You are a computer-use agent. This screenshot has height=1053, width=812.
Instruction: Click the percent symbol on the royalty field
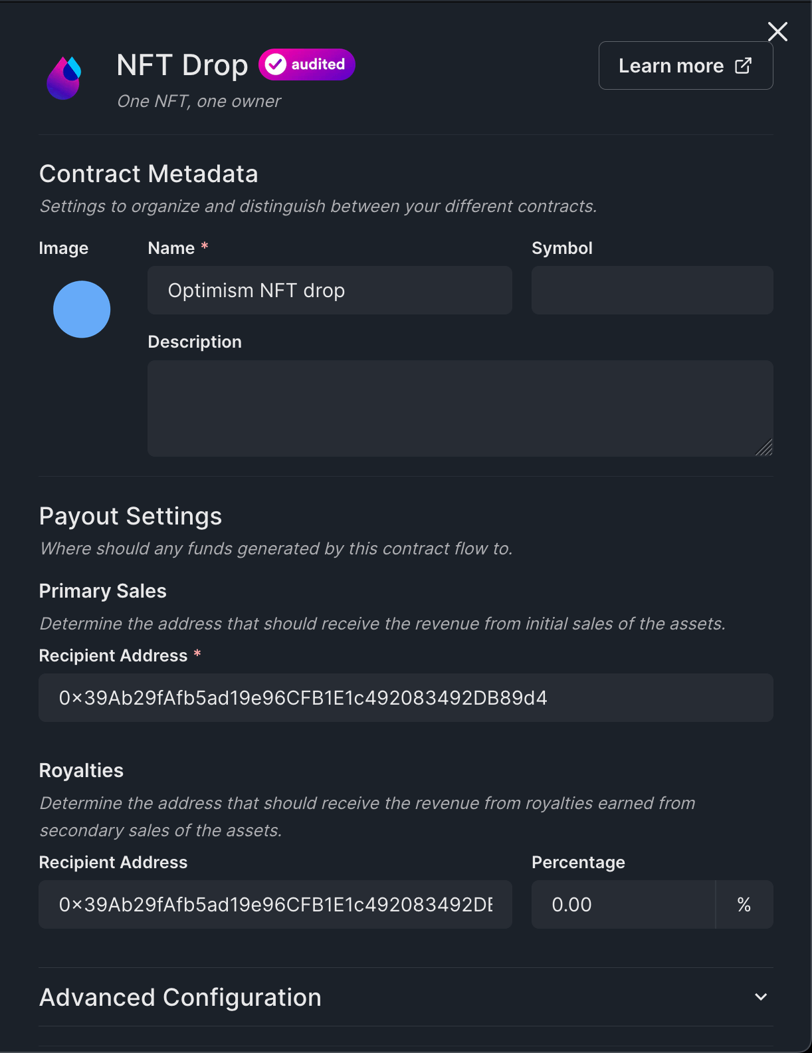point(744,904)
